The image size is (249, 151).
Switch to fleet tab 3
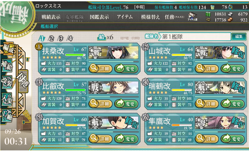61,39
